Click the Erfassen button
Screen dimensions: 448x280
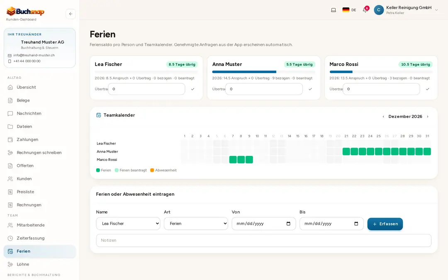(385, 224)
